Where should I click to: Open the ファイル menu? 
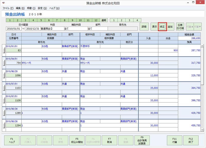click(x=7, y=8)
